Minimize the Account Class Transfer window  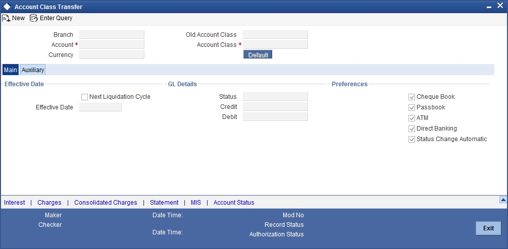click(489, 8)
